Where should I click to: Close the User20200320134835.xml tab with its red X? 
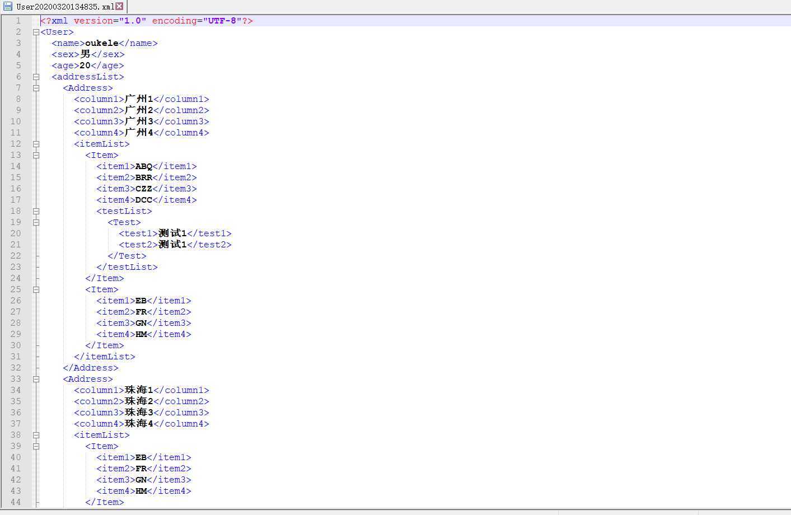click(x=119, y=7)
